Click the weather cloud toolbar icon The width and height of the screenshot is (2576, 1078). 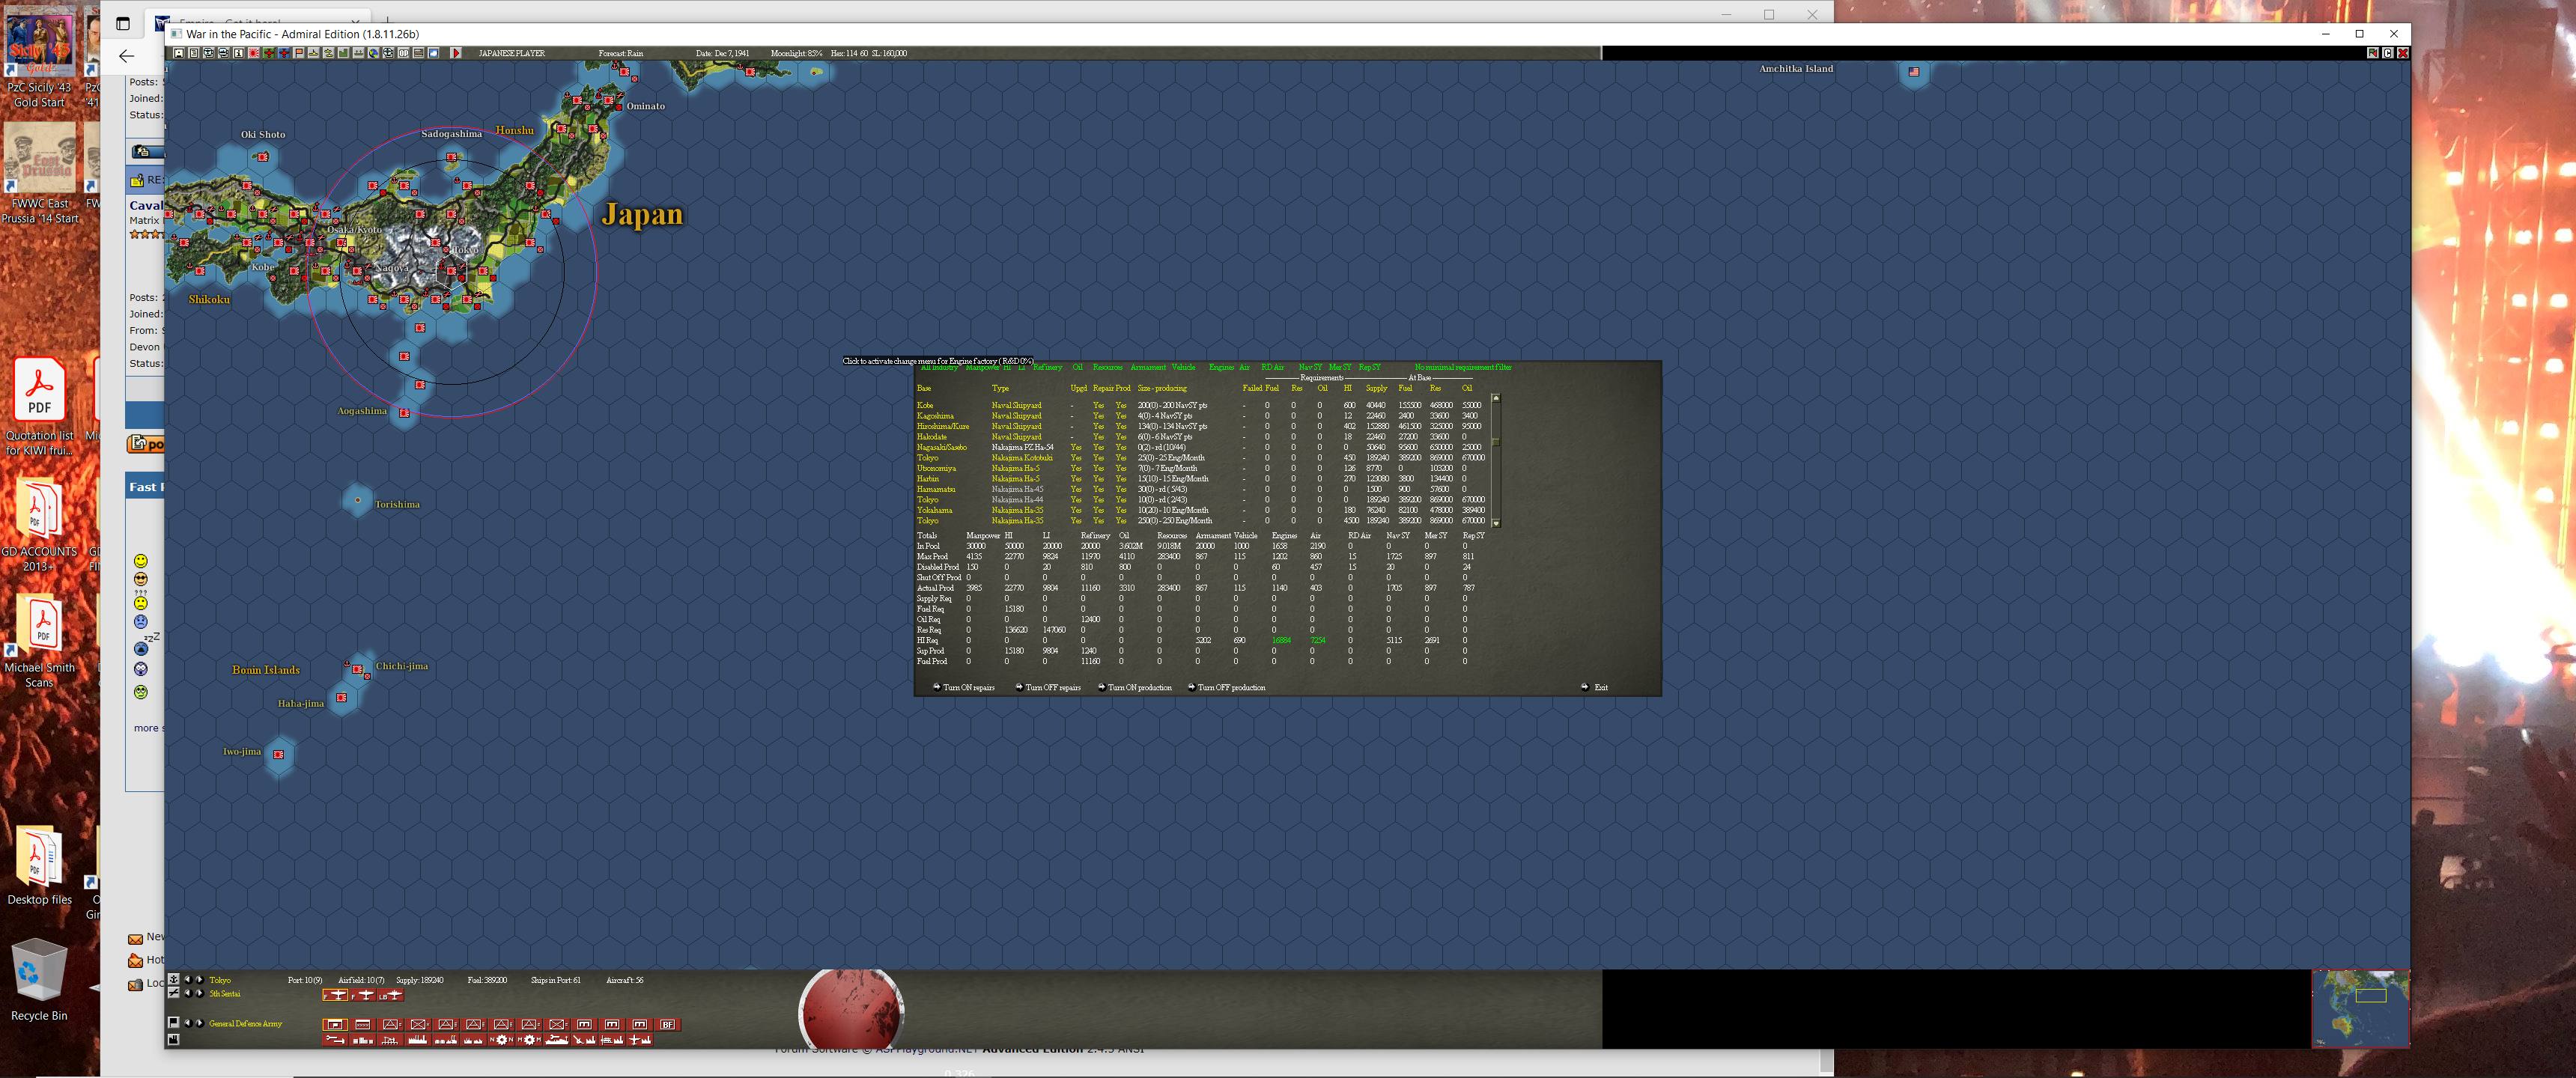pyautogui.click(x=433, y=53)
